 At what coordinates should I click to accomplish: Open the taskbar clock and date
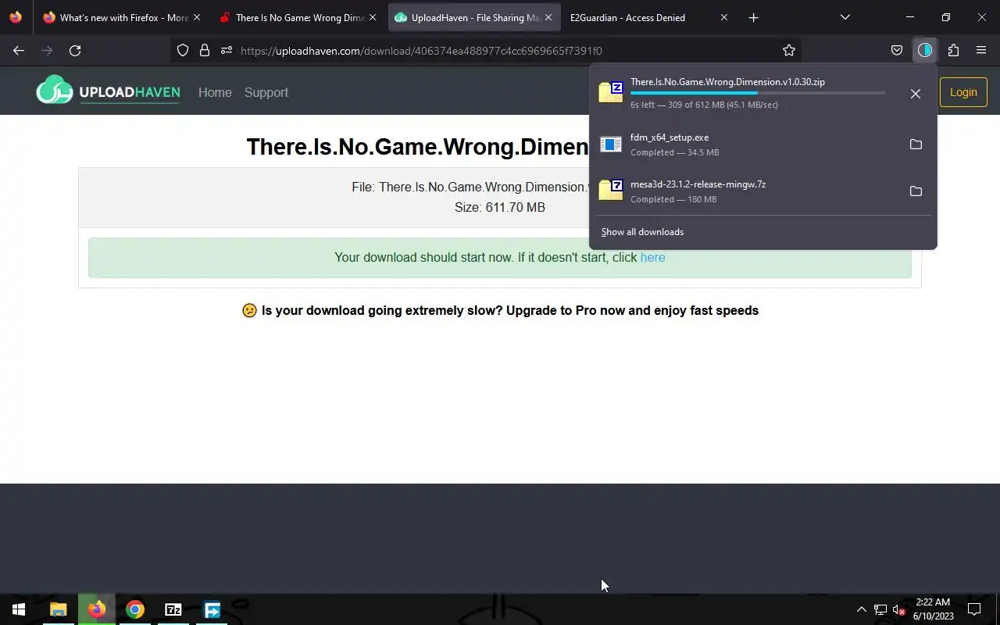point(934,609)
